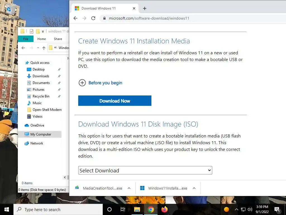
Task: Open the Windows11Installa download item
Action: (164, 188)
